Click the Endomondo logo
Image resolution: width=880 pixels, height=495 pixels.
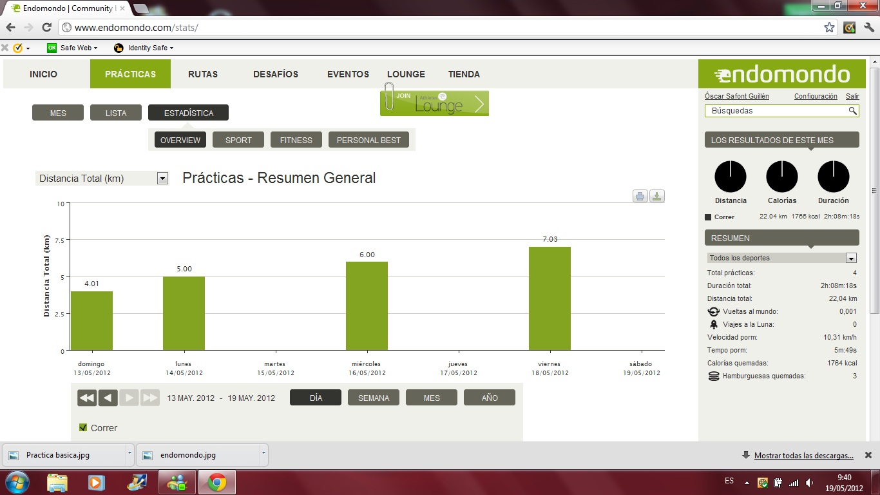pos(782,74)
